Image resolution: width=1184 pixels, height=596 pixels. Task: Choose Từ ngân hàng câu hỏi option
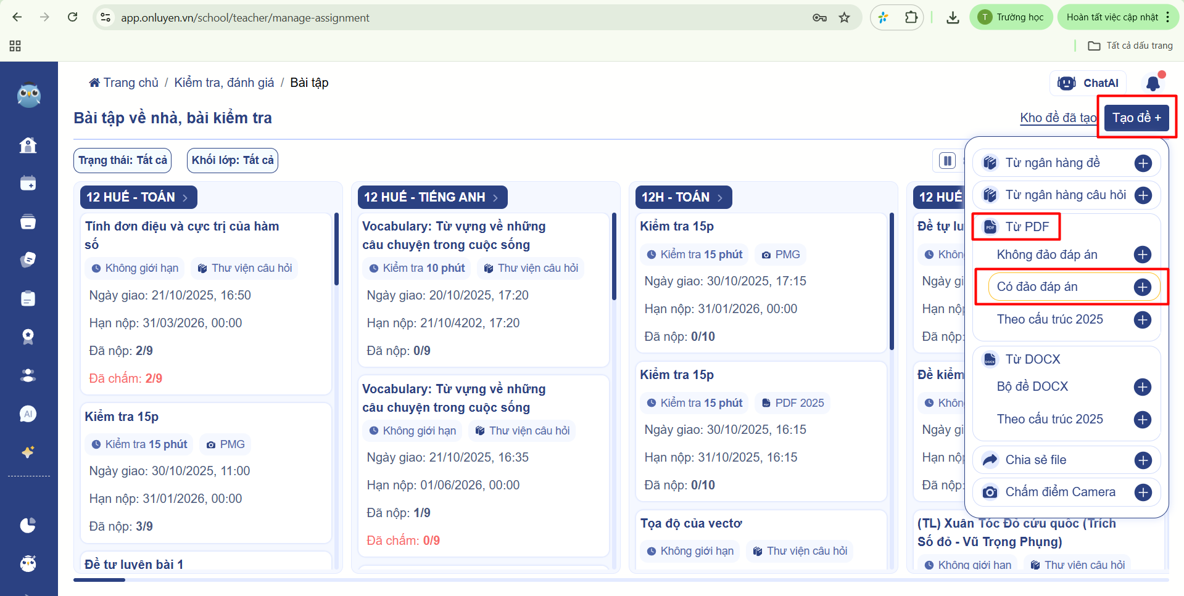[1066, 195]
